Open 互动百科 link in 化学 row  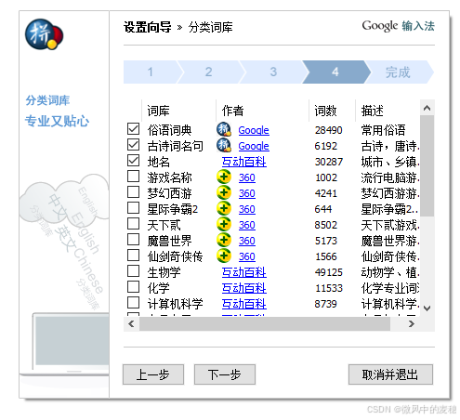point(244,288)
